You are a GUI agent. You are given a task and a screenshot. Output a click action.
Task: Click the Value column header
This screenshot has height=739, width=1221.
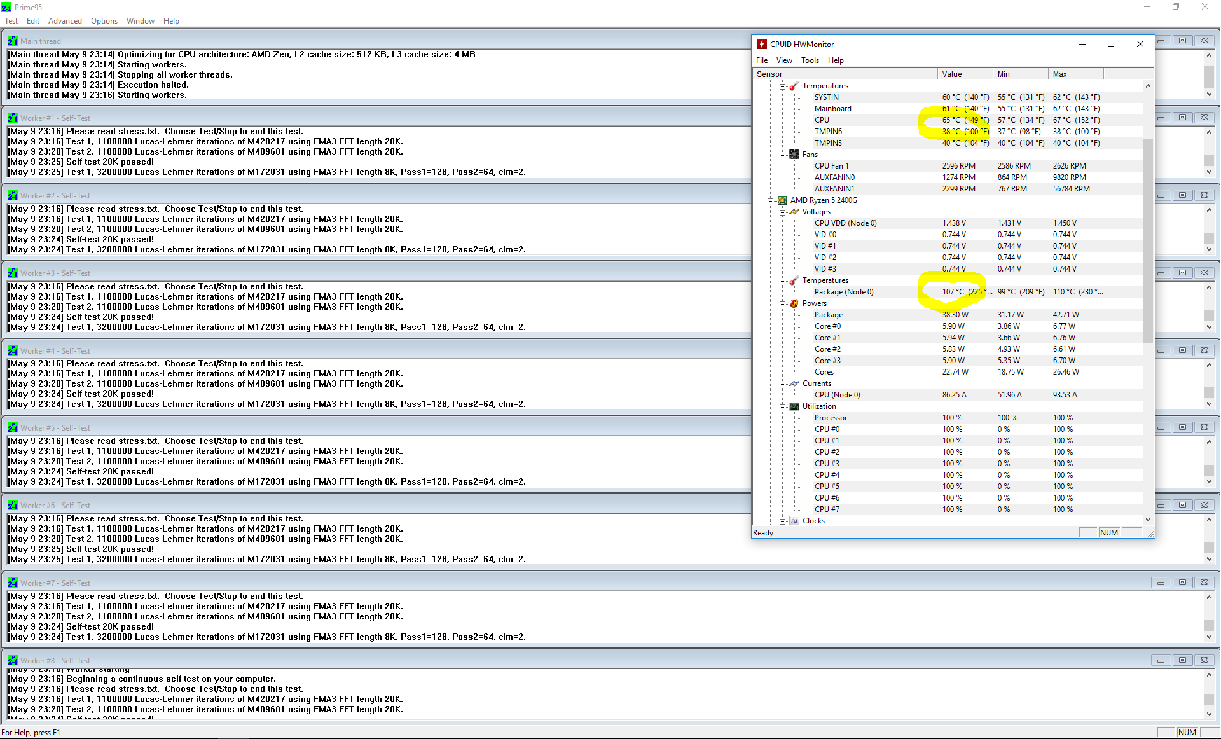click(x=964, y=74)
